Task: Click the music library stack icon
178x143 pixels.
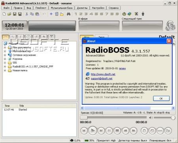Action: click(x=129, y=14)
